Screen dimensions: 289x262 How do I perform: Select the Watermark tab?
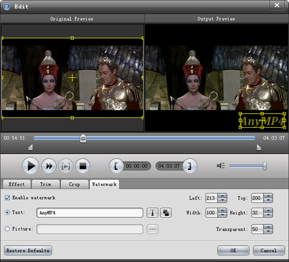click(x=105, y=184)
